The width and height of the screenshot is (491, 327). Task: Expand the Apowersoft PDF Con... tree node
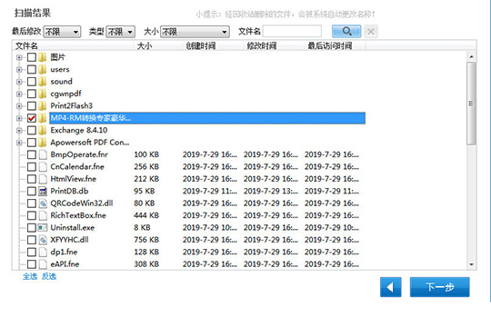click(19, 143)
